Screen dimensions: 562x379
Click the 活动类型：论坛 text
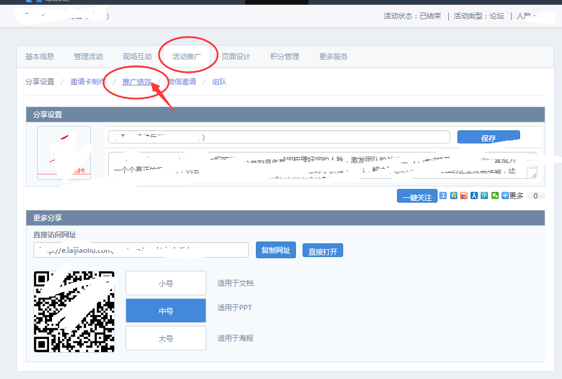point(478,16)
